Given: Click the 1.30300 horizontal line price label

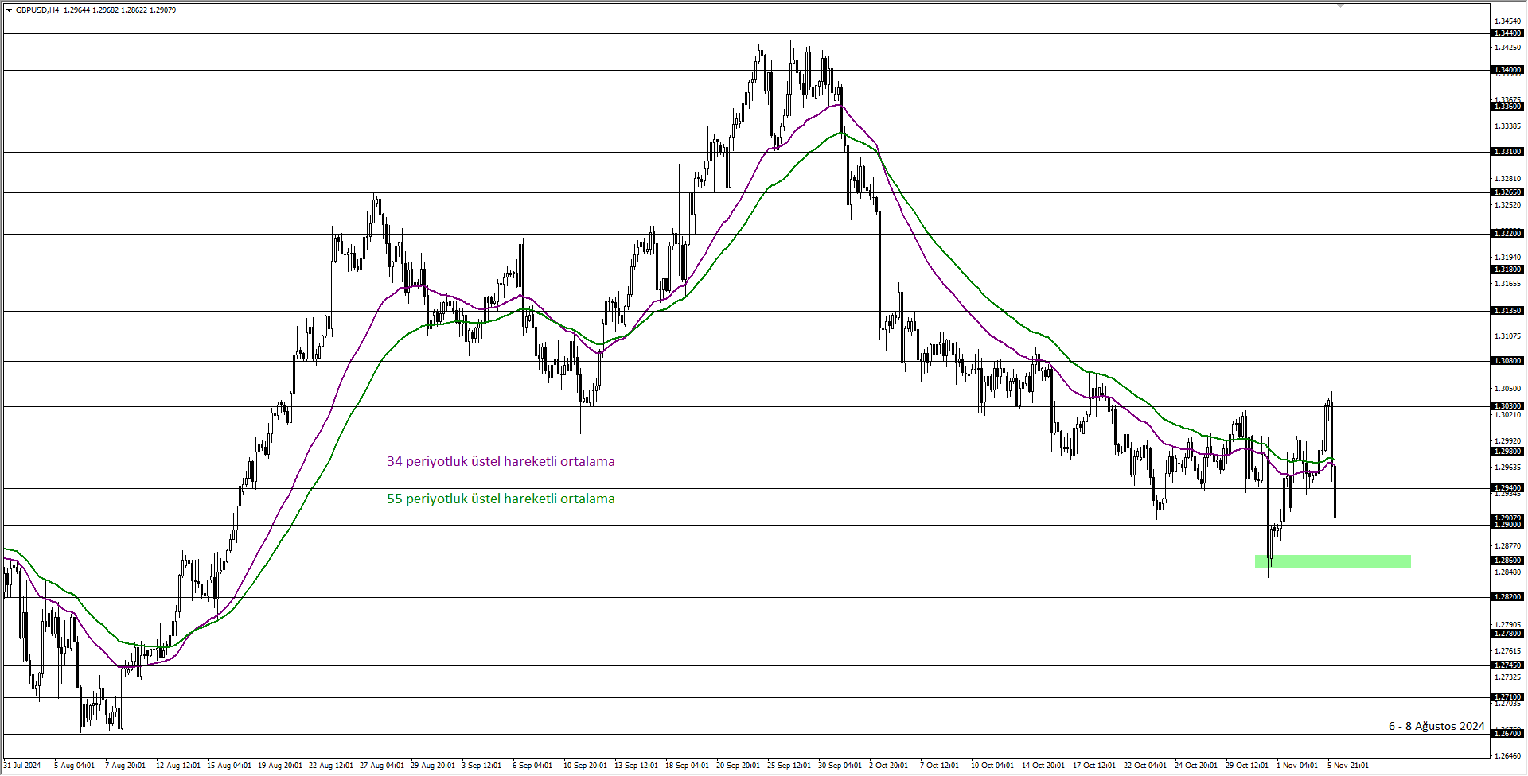Looking at the screenshot, I should 1507,406.
